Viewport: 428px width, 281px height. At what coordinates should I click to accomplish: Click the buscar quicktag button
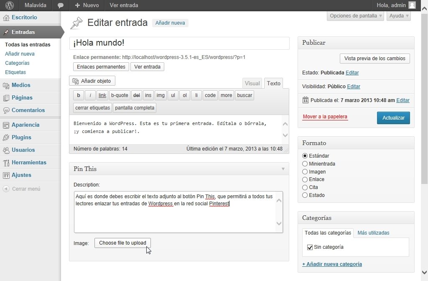245,95
